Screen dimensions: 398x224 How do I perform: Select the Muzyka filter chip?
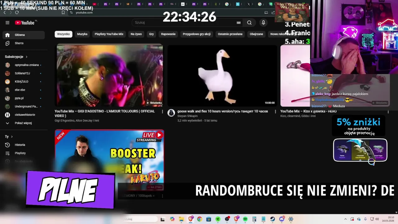coord(82,34)
